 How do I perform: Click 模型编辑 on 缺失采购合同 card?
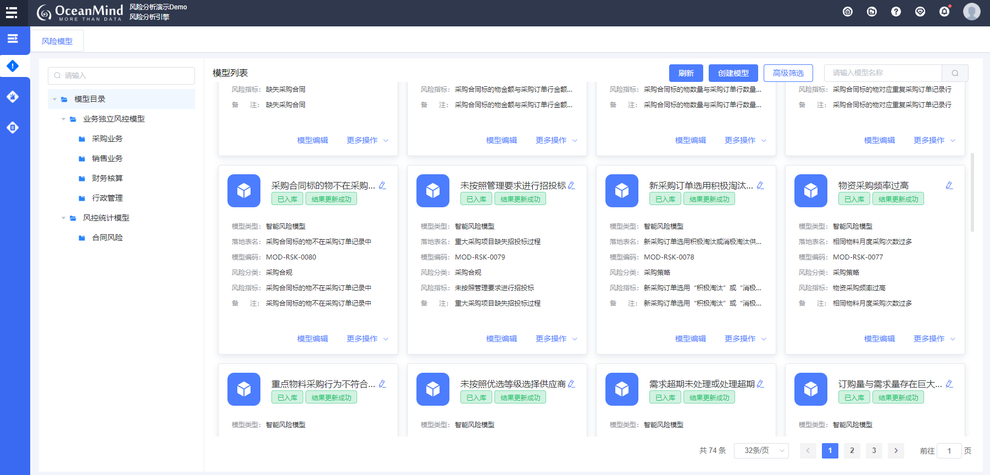point(313,140)
